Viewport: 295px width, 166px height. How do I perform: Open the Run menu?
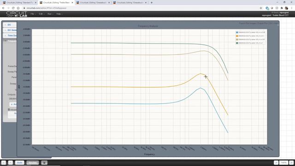tap(50, 14)
